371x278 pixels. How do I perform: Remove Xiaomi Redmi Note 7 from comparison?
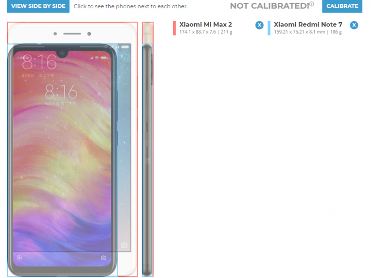[354, 25]
